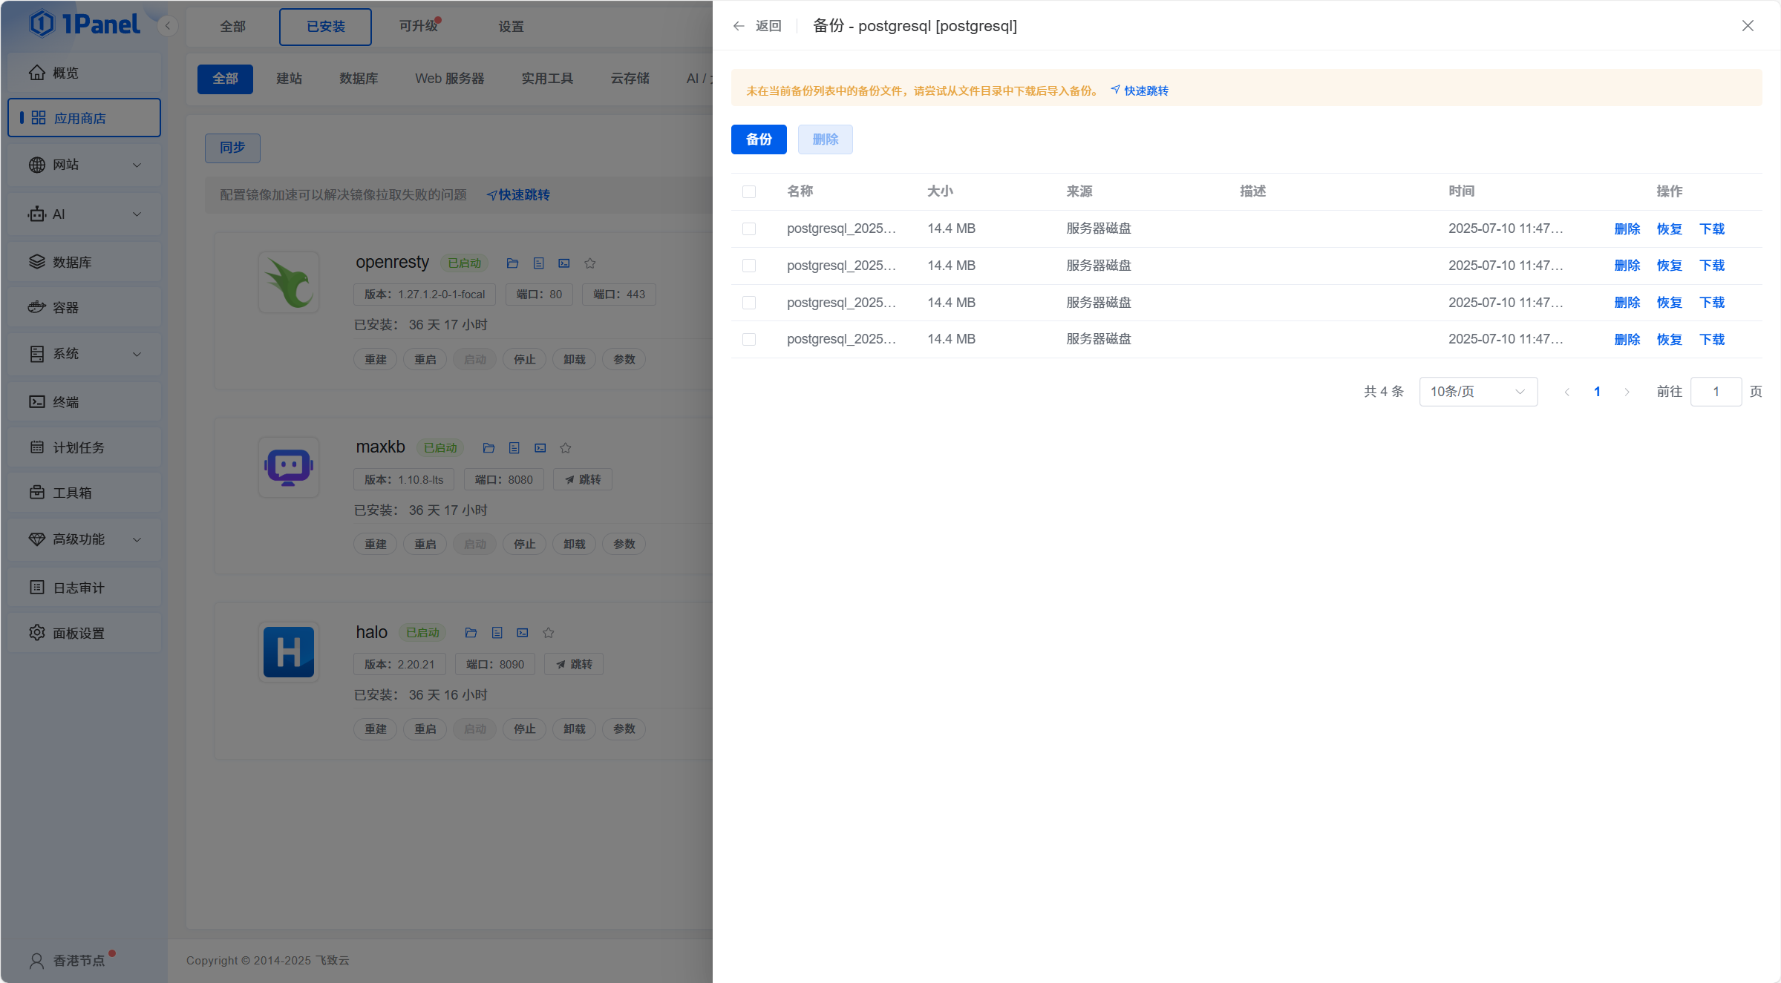This screenshot has width=1781, height=983.
Task: Click 快速跳转 link in orange banner
Action: 1146,91
